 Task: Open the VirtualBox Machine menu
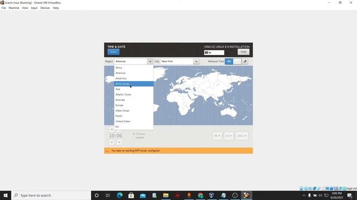coord(14,8)
